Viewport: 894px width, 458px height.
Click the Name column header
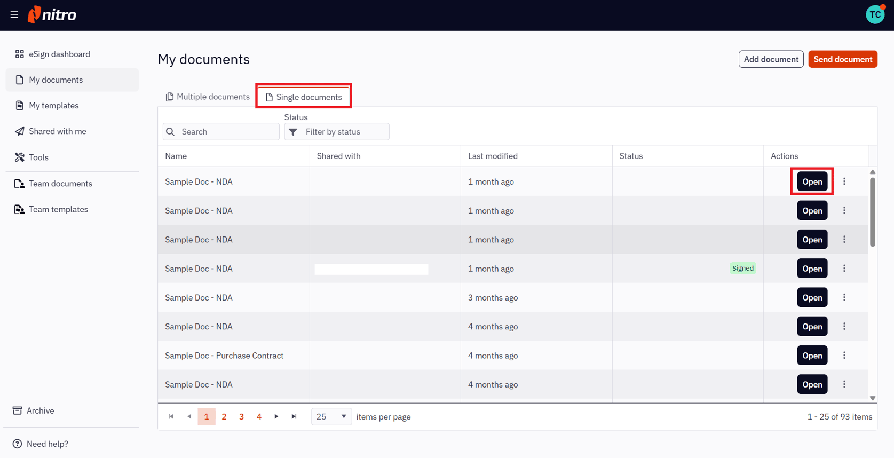coord(234,156)
